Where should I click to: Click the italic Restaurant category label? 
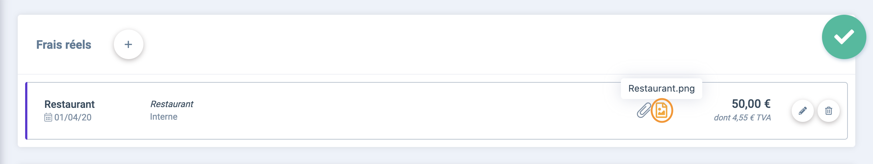tap(171, 104)
